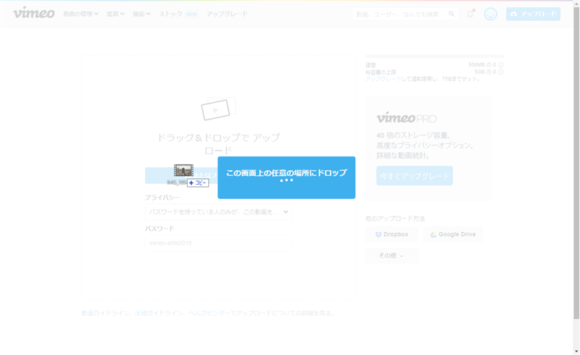
Task: Click the magnifier search icon
Action: click(x=452, y=14)
